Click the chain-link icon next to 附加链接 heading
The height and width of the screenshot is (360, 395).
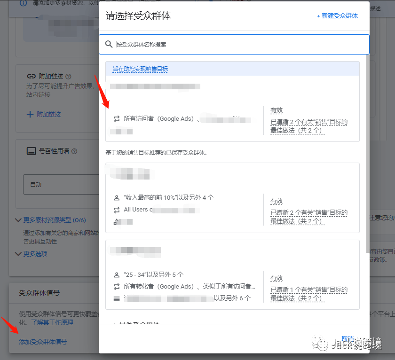[31, 76]
